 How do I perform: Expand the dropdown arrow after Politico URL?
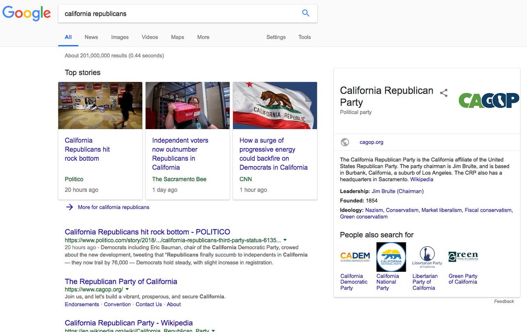click(x=285, y=240)
